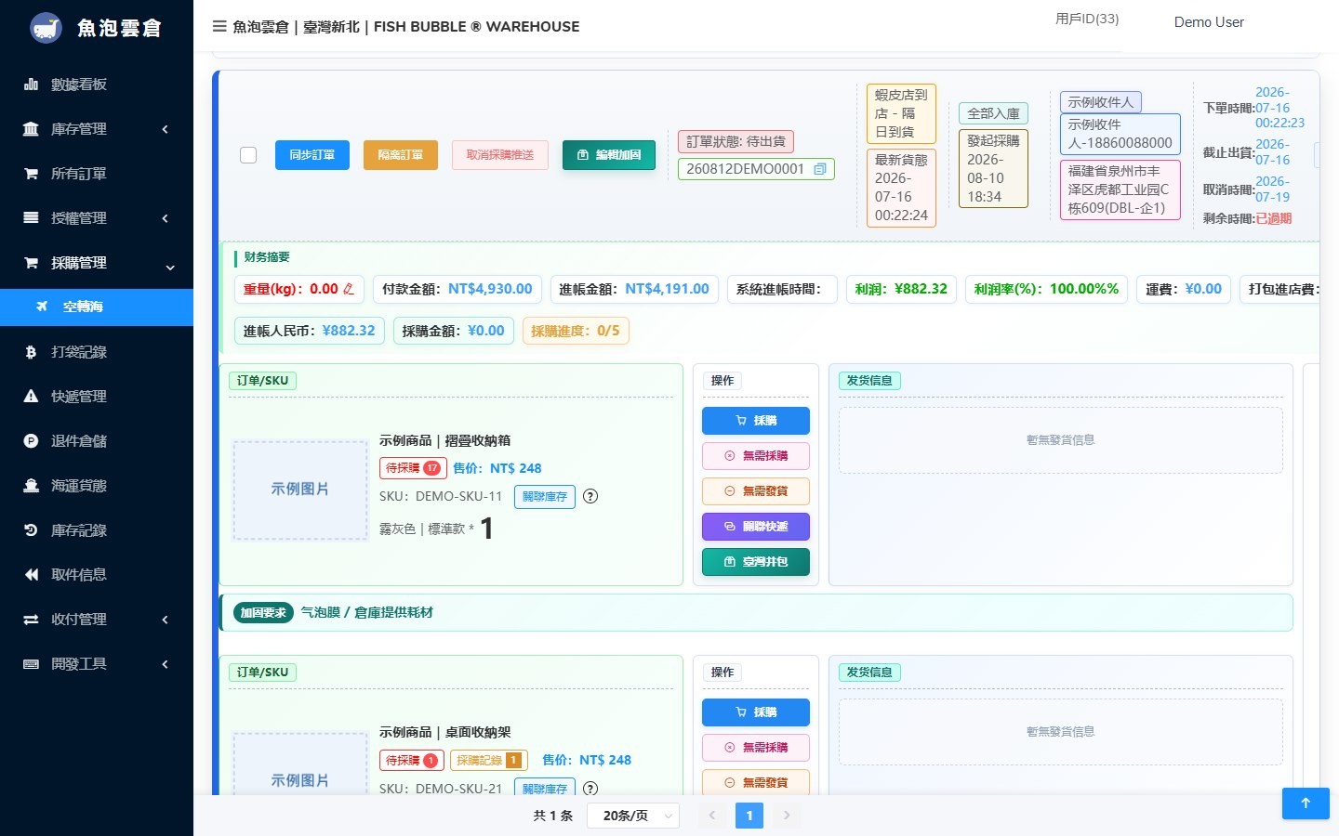Click the 海運貨態 ship icon
Image resolution: width=1339 pixels, height=836 pixels.
[x=31, y=486]
